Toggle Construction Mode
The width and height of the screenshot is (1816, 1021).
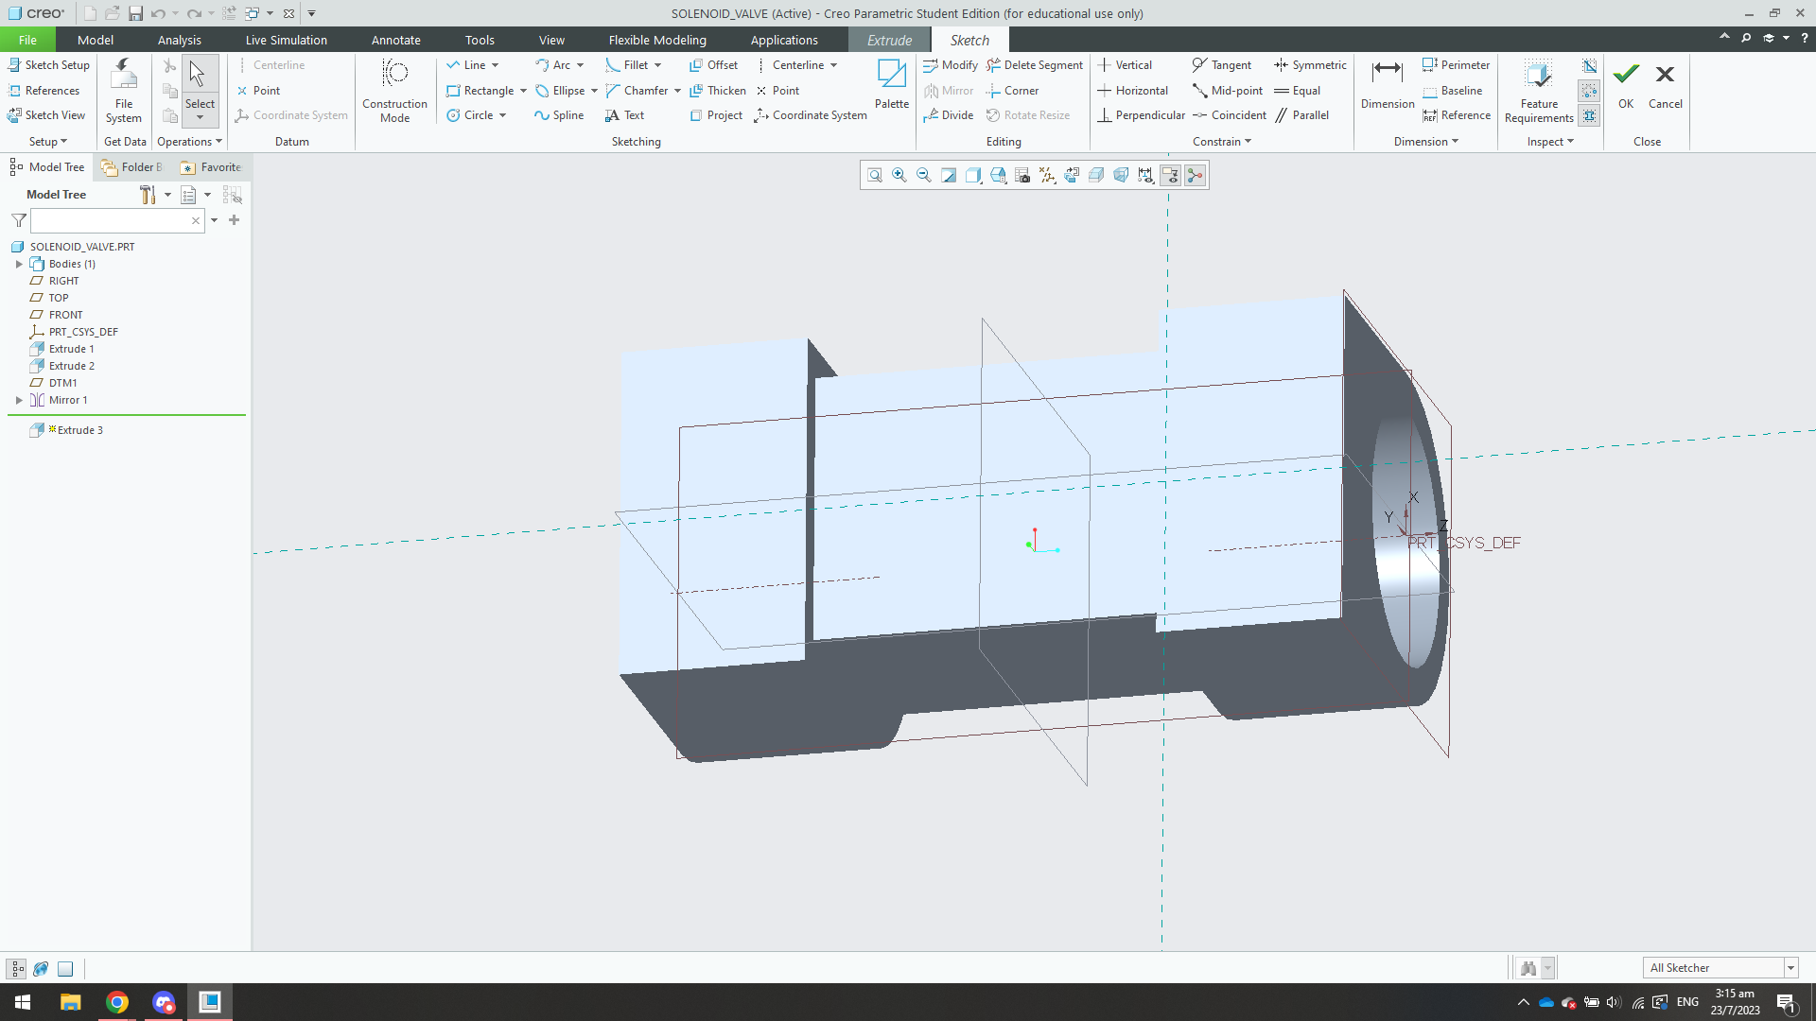(x=394, y=91)
